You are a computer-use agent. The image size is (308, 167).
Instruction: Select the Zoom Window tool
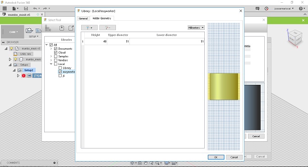(151, 163)
